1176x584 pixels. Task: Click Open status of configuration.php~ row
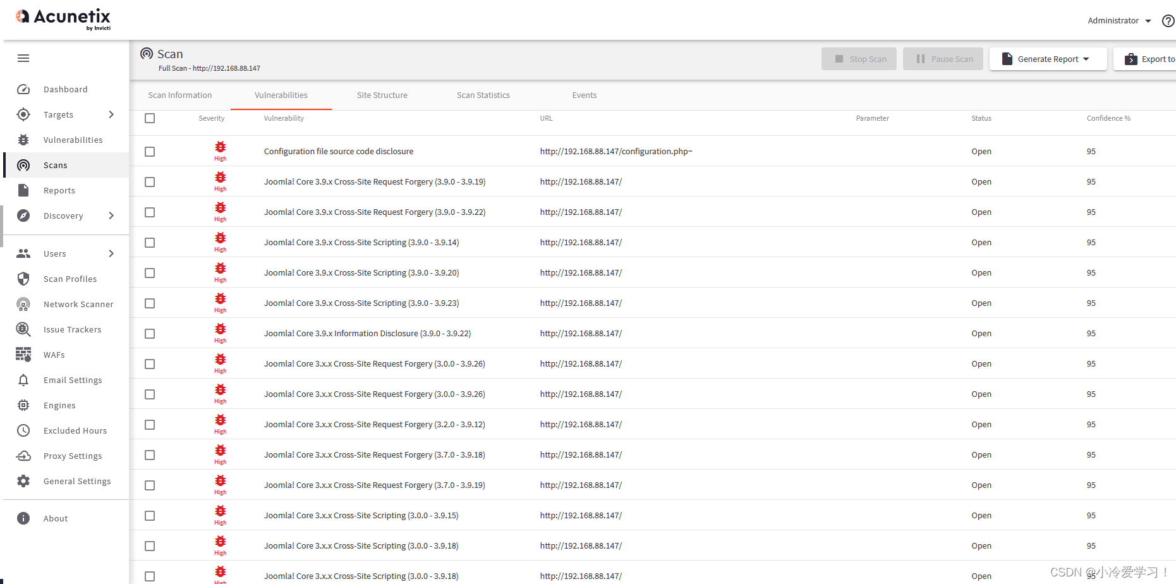pyautogui.click(x=981, y=152)
